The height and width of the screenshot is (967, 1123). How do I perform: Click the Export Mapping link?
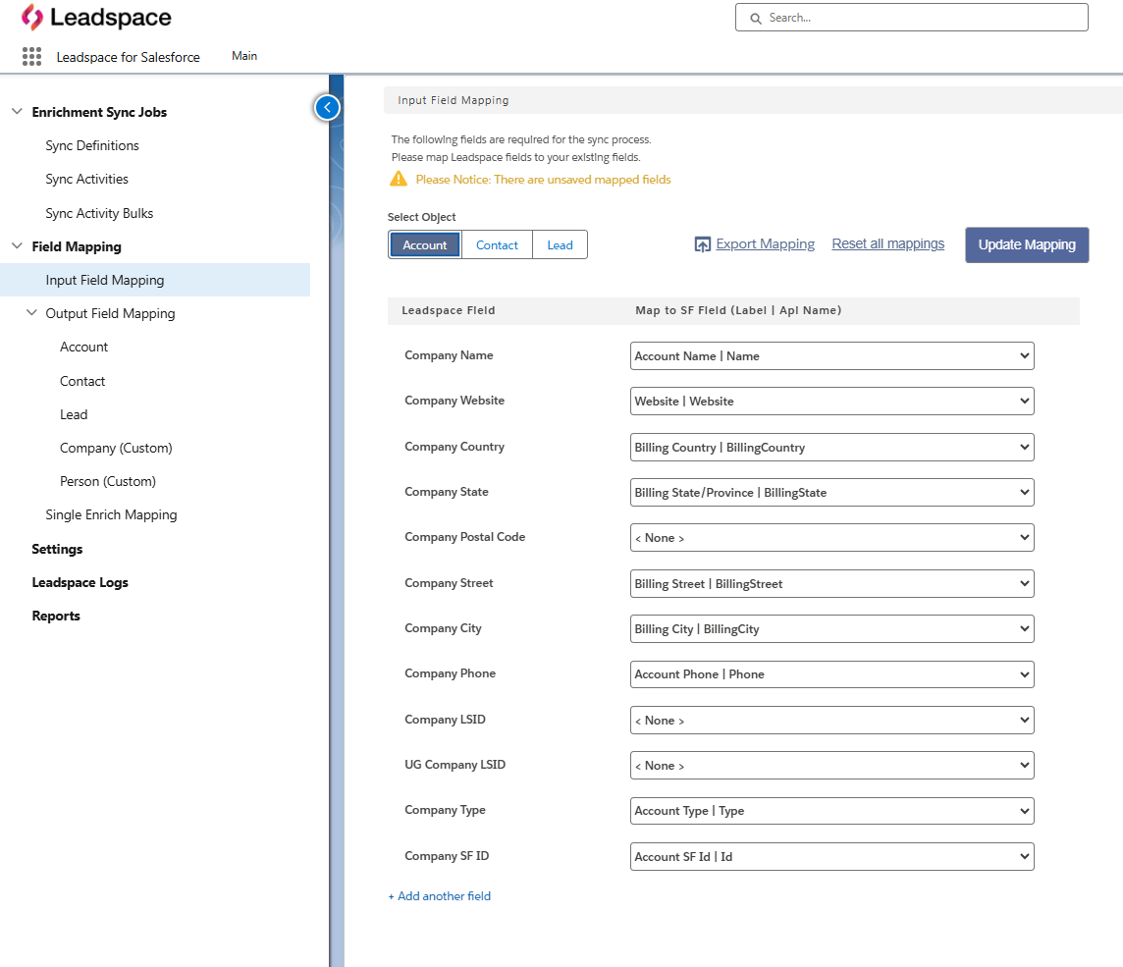(765, 244)
